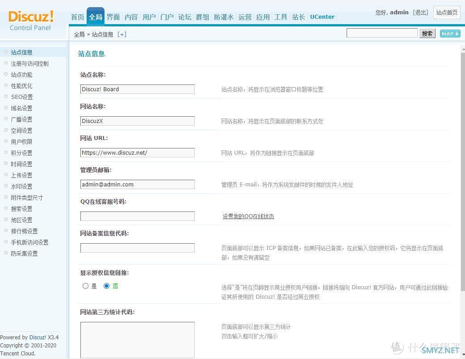This screenshot has height=359, width=465.
Task: Open the 全局 top menu tab
Action: [96, 17]
